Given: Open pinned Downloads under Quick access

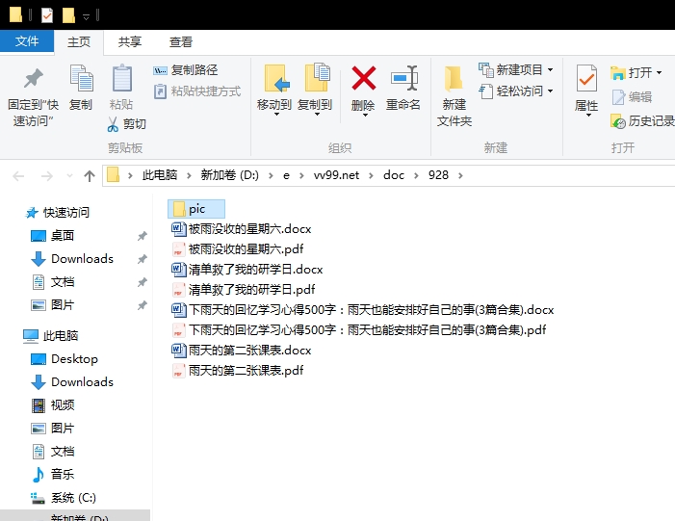Looking at the screenshot, I should click(x=72, y=259).
